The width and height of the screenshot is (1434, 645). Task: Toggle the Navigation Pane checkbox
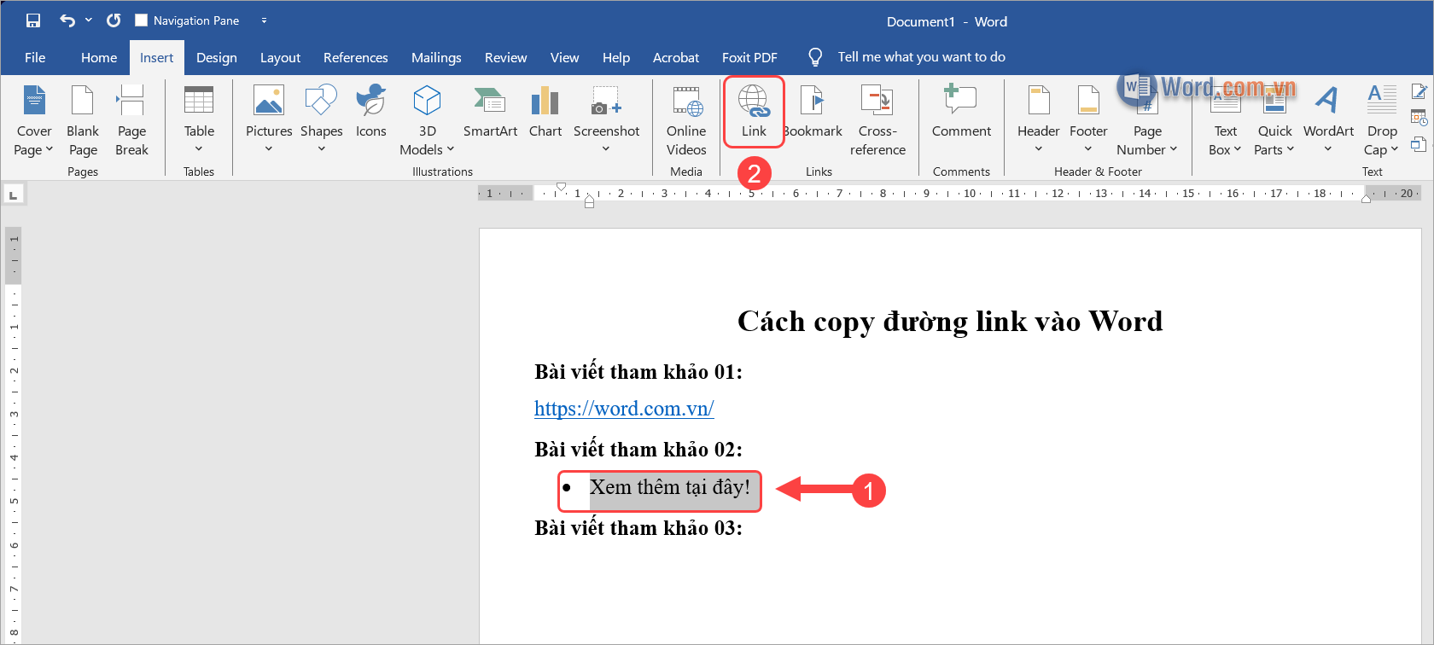[142, 20]
